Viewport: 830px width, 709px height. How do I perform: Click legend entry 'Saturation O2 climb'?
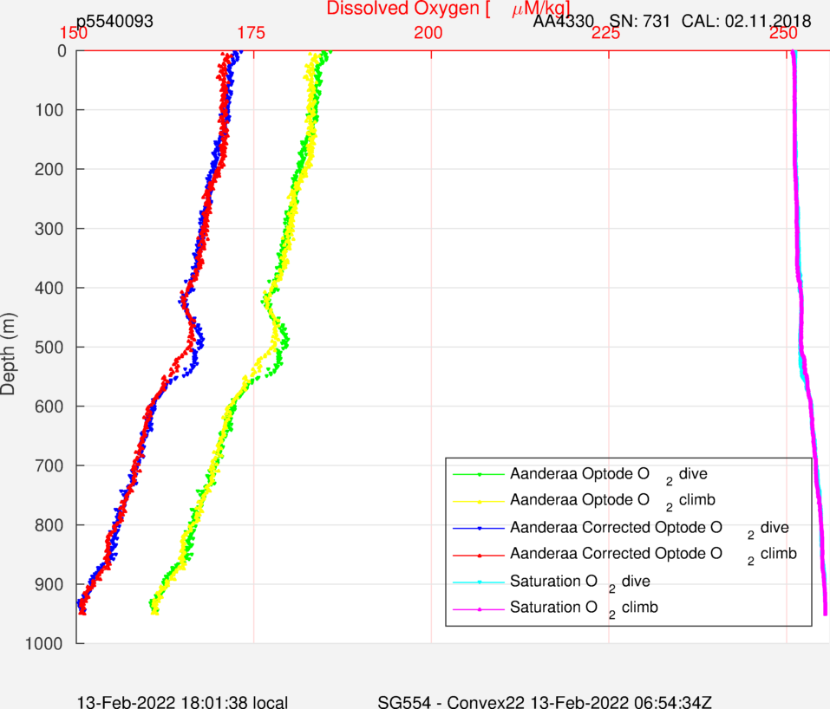[x=584, y=608]
